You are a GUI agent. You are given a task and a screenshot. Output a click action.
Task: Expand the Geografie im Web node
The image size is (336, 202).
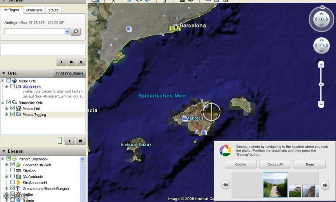[6, 165]
